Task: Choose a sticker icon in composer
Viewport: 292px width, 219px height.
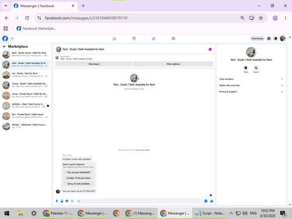Action: tap(67, 201)
